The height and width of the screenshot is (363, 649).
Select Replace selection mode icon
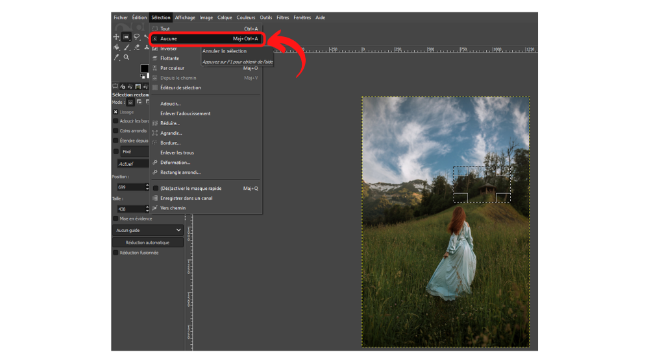[x=130, y=102]
